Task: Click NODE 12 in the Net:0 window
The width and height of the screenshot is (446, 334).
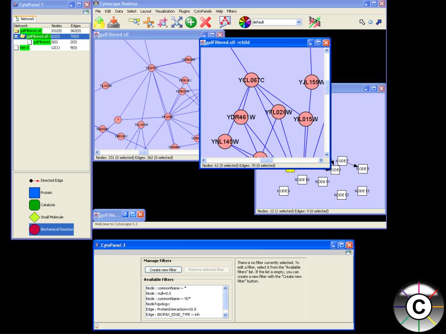Action: tap(341, 195)
